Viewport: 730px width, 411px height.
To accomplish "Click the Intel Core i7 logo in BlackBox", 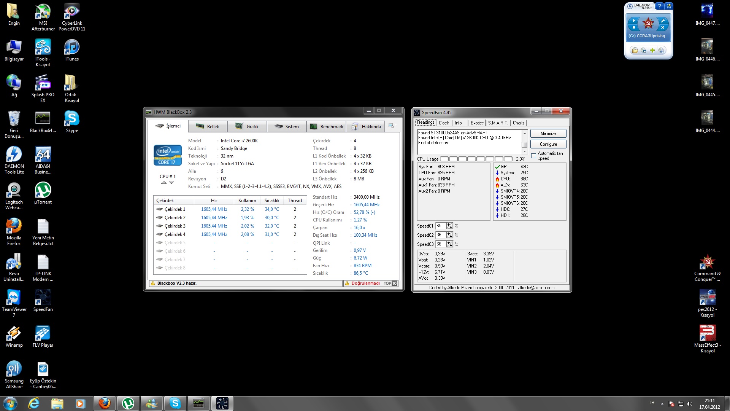I will pyautogui.click(x=168, y=155).
